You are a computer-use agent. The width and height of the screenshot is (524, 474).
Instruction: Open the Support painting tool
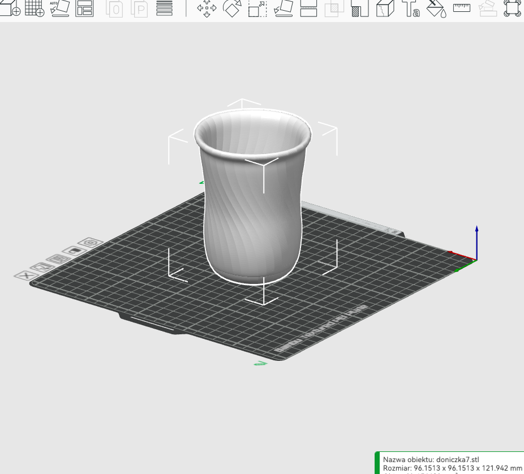point(360,8)
